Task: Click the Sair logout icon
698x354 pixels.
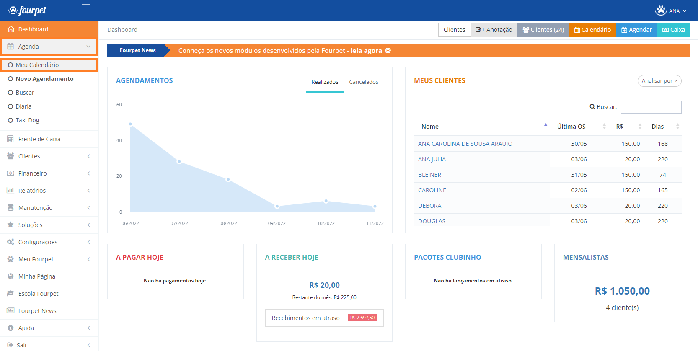Action: [10, 345]
